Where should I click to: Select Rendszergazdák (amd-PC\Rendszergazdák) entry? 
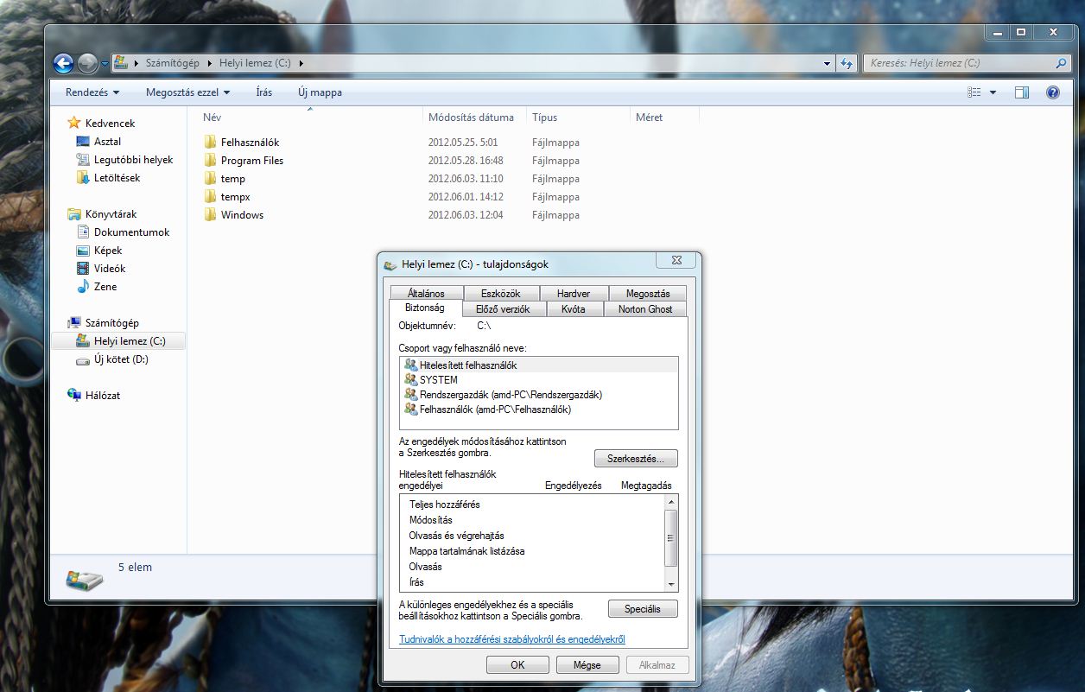coord(539,395)
